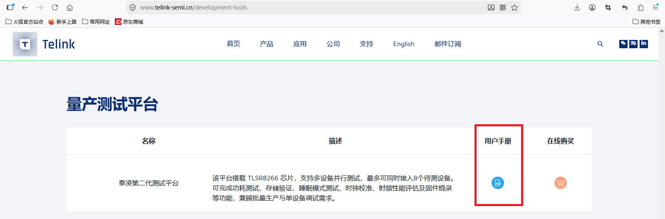Click the orange shopping cart icon
Viewport: 665px width, 219px height.
561,183
